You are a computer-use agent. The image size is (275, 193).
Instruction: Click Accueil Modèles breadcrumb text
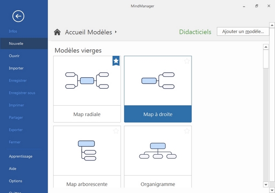click(x=88, y=32)
